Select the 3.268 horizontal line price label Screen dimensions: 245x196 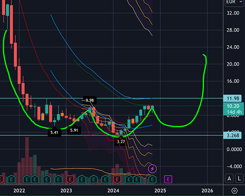[235, 135]
